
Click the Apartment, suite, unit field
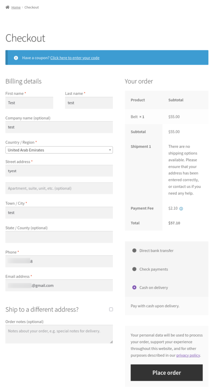click(x=59, y=188)
